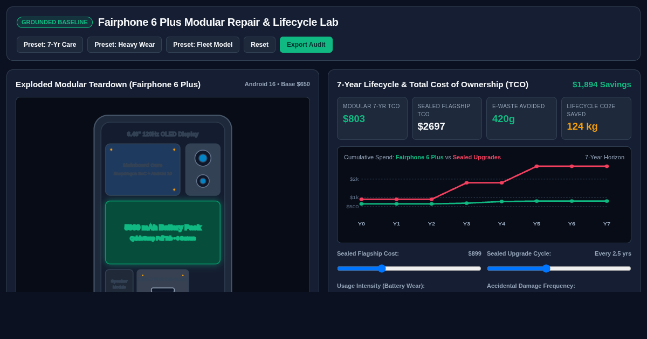The width and height of the screenshot is (647, 339).
Task: Click the USB-C port module
Action: [163, 281]
